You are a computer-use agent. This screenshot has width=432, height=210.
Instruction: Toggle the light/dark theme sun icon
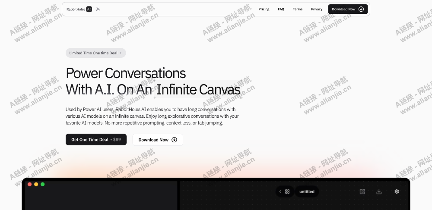click(98, 9)
